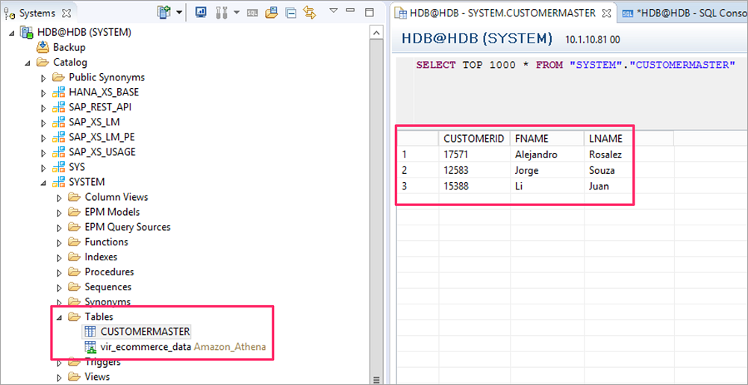The width and height of the screenshot is (748, 385).
Task: Collapse the SYSTEM schema node
Action: pos(43,183)
